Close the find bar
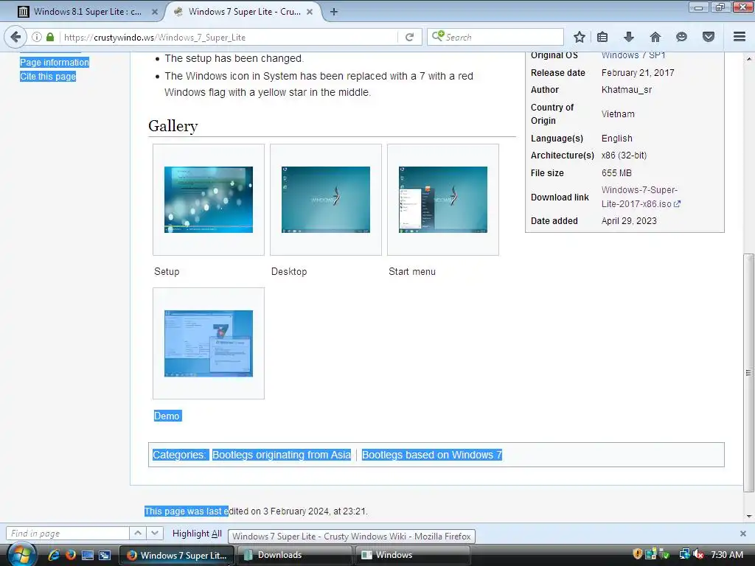The height and width of the screenshot is (566, 755). (743, 534)
